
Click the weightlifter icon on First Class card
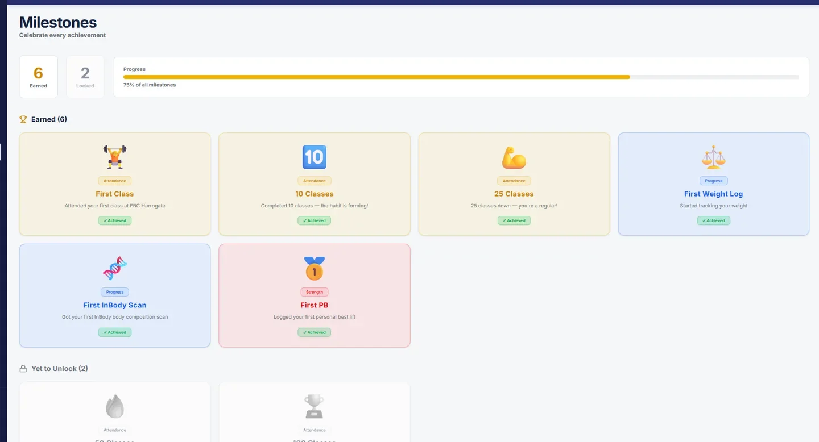pos(115,157)
